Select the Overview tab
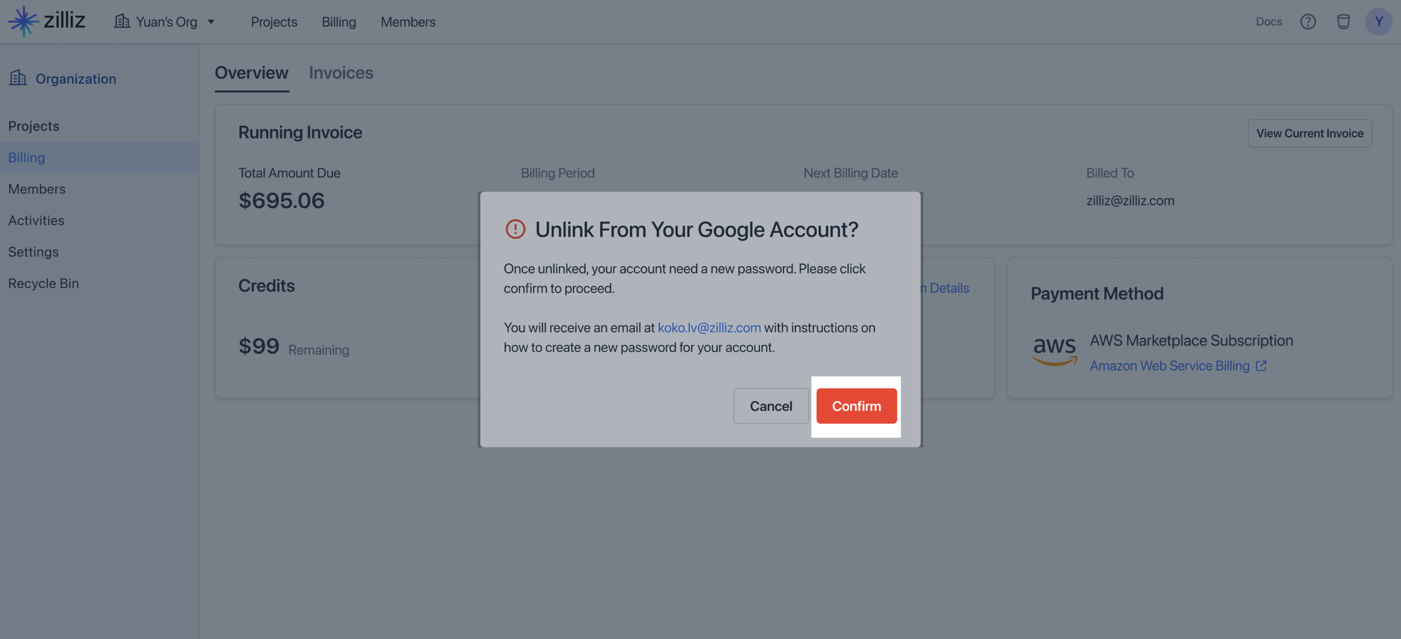Viewport: 1401px width, 639px height. (x=251, y=72)
